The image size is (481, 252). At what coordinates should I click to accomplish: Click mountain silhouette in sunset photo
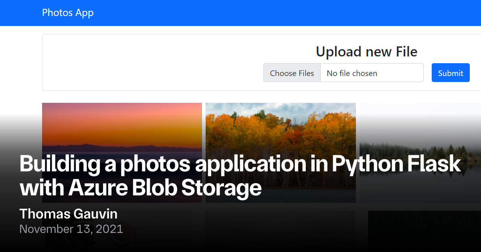tap(100, 146)
